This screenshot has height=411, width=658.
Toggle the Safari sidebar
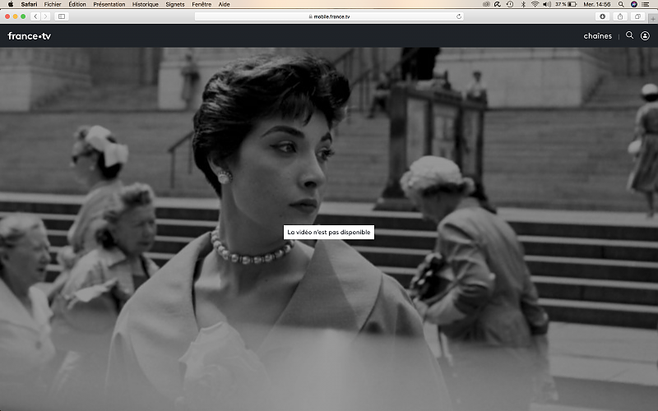pos(62,16)
